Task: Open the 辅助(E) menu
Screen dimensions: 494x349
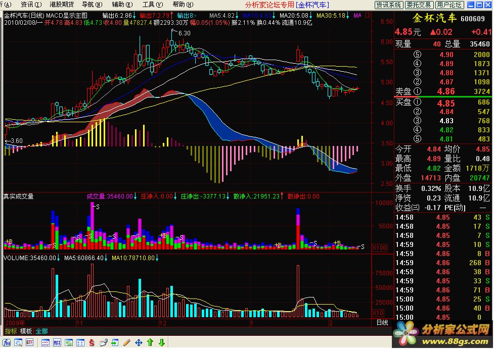Action: [x=122, y=5]
